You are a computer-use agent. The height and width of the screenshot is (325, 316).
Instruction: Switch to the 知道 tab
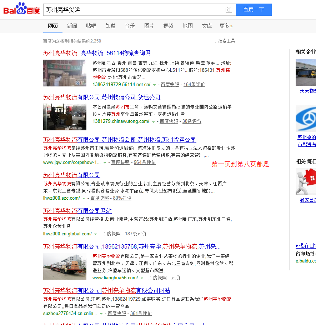[x=110, y=26]
